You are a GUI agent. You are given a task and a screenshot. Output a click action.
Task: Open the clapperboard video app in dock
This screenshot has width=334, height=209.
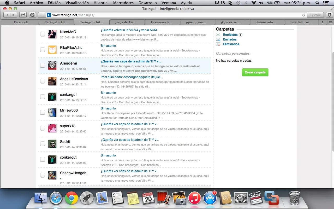(x=256, y=198)
